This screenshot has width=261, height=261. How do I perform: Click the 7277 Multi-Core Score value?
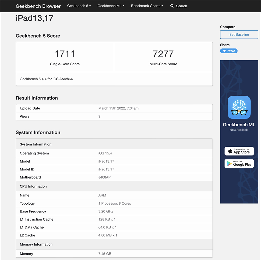tap(163, 54)
